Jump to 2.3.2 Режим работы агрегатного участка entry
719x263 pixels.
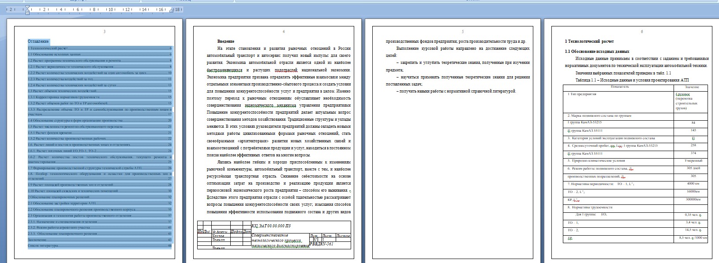click(x=59, y=228)
